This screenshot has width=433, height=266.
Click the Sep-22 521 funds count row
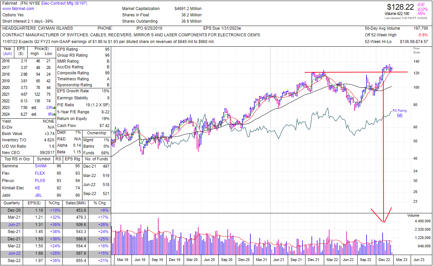point(96,194)
